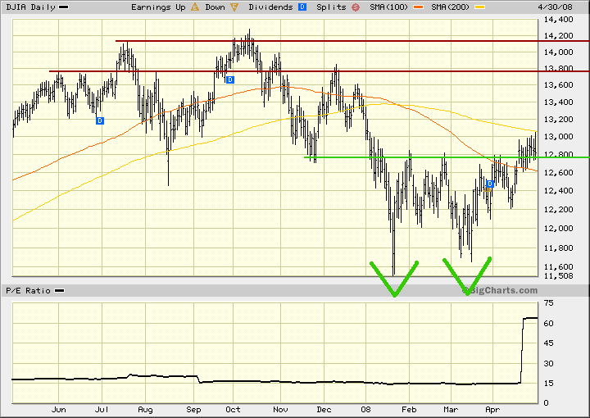Click the July dividend D marker on chart

tap(100, 120)
